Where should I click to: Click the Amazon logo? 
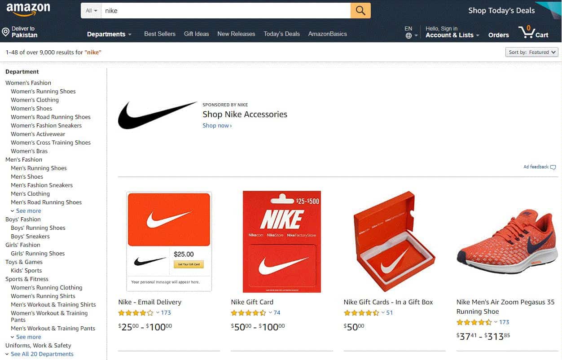(28, 9)
